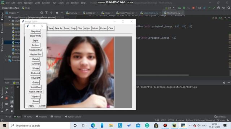Viewport: 231px width, 129px height.
Task: Open the Problems tool window
Action: click(42, 116)
